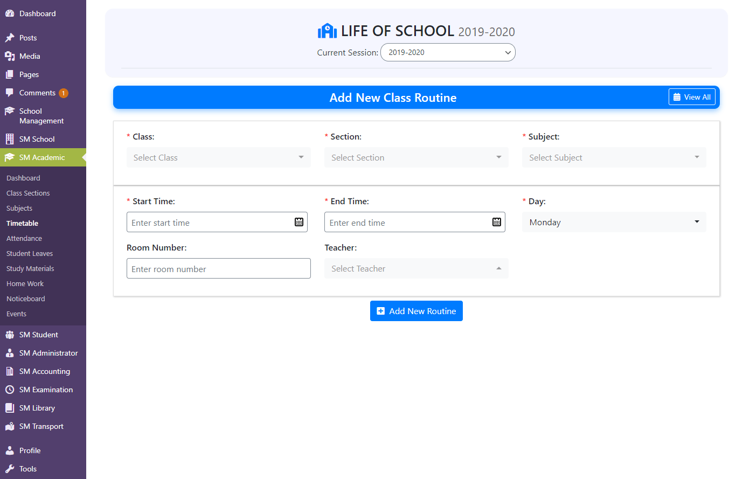Image resolution: width=736 pixels, height=479 pixels.
Task: Open the Current Session dropdown
Action: (x=448, y=52)
